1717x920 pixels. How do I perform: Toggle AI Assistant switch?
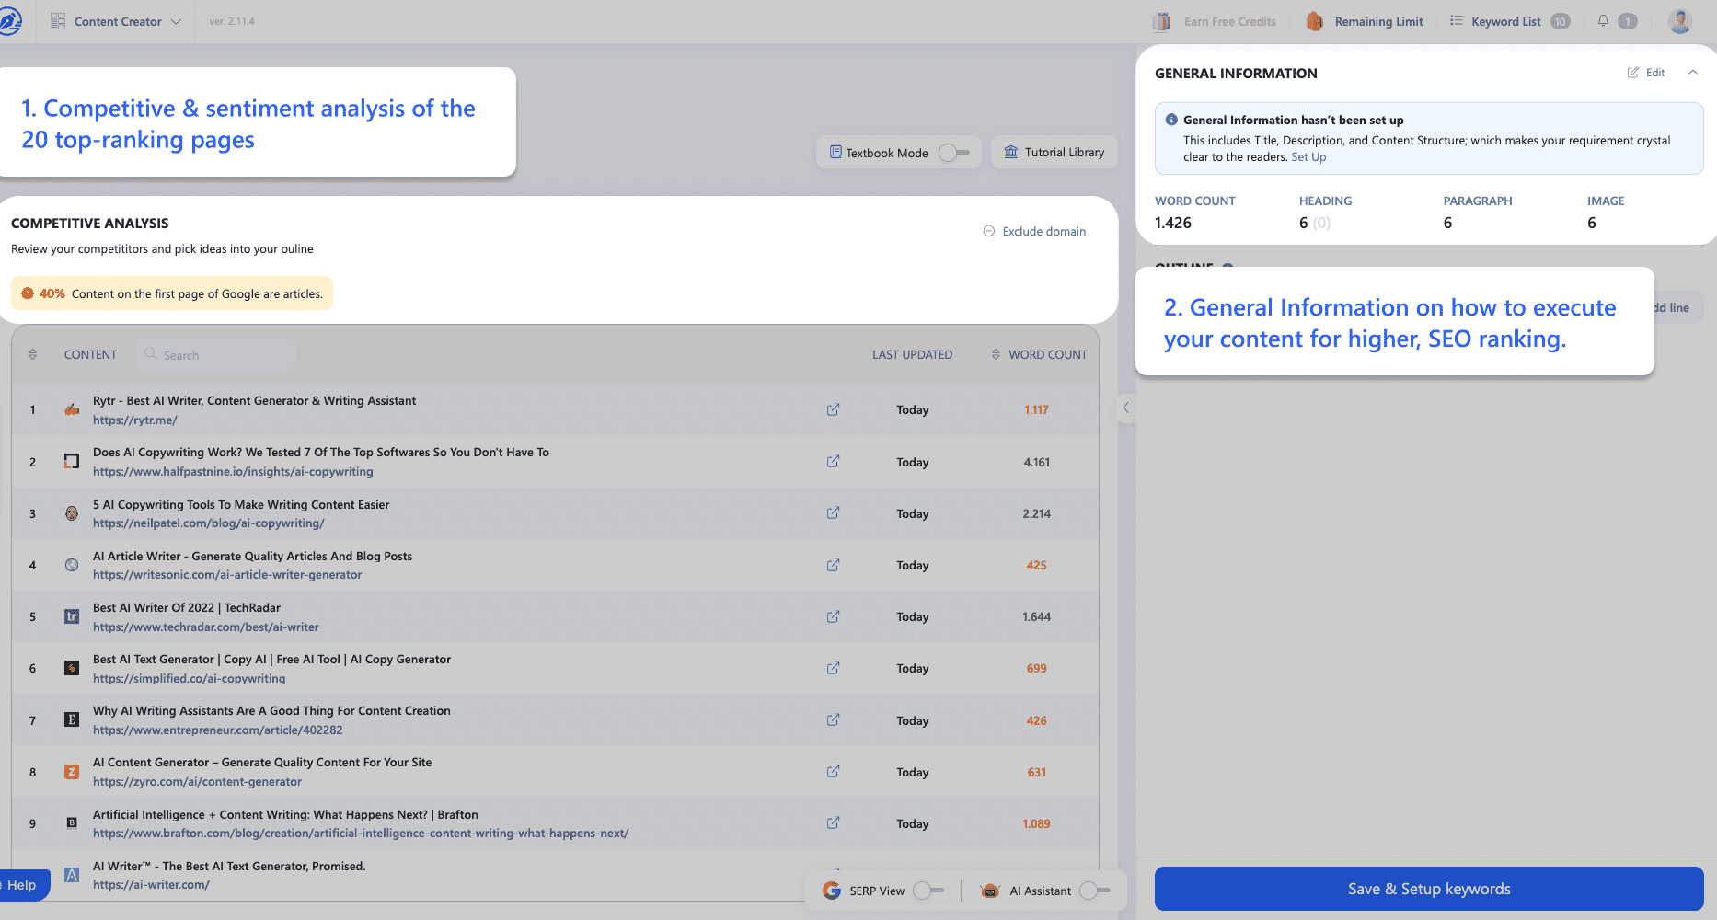coord(1095,891)
